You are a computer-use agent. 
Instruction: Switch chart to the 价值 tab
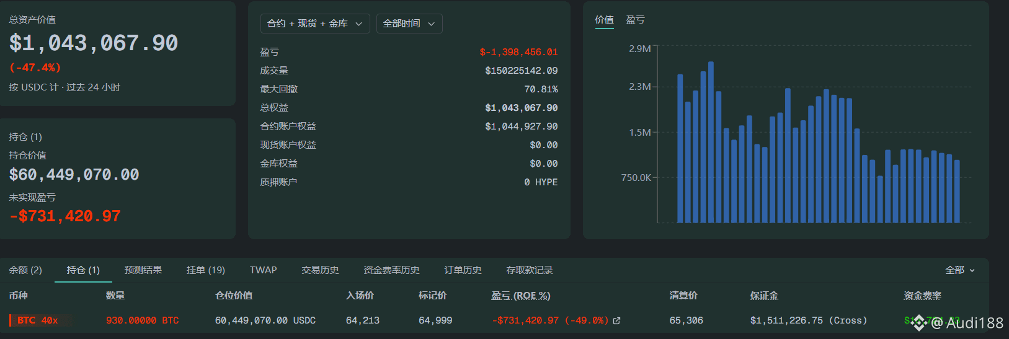(604, 20)
